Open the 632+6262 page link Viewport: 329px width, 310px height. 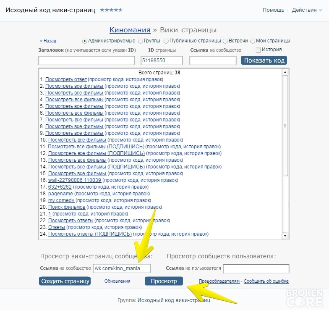[x=60, y=187]
